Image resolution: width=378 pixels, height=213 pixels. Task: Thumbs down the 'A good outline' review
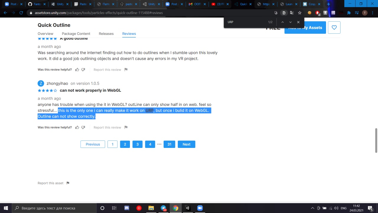83,70
